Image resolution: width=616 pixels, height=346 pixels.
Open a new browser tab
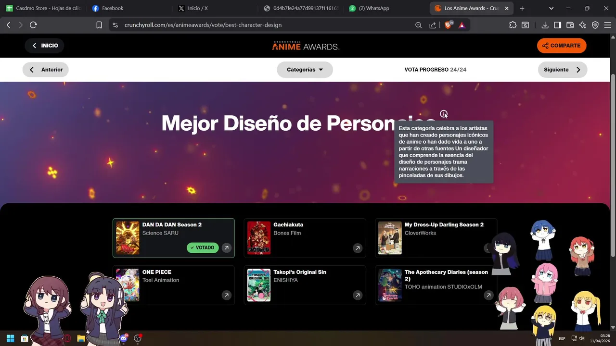point(522,8)
